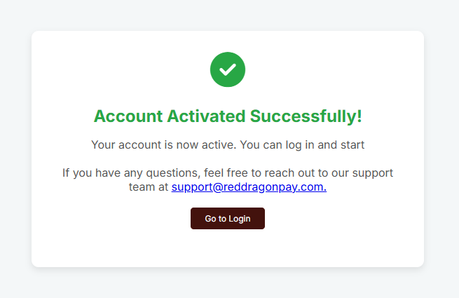
Task: Click the 'Your account is now active' text
Action: click(164, 144)
